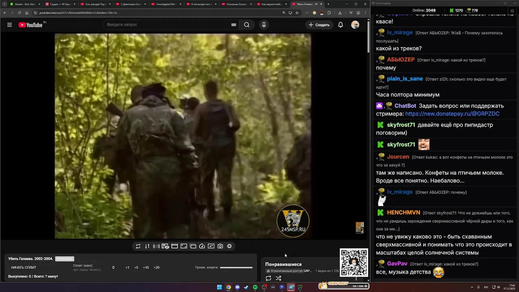The image size is (519, 292).
Task: Click the add-frame icon in player toolbar
Action: point(211,246)
